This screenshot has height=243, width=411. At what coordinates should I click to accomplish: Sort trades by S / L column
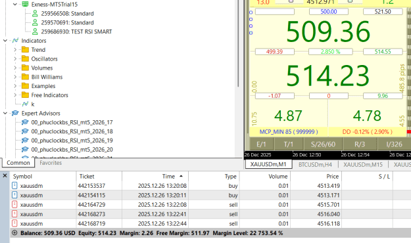click(367, 177)
